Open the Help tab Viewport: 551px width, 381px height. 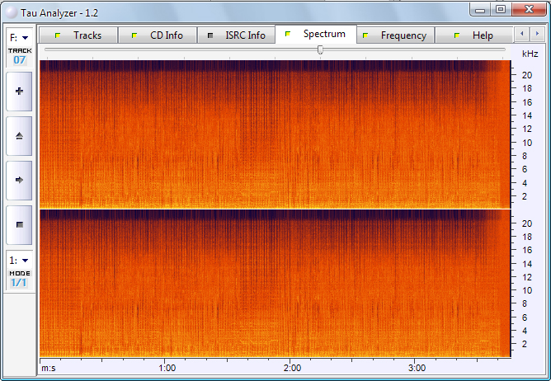click(x=475, y=35)
